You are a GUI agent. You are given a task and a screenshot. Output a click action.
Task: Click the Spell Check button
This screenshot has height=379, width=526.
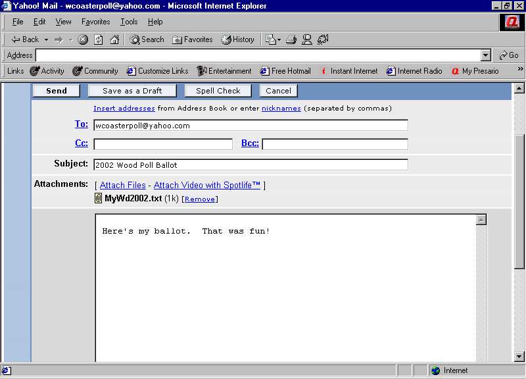pos(218,91)
